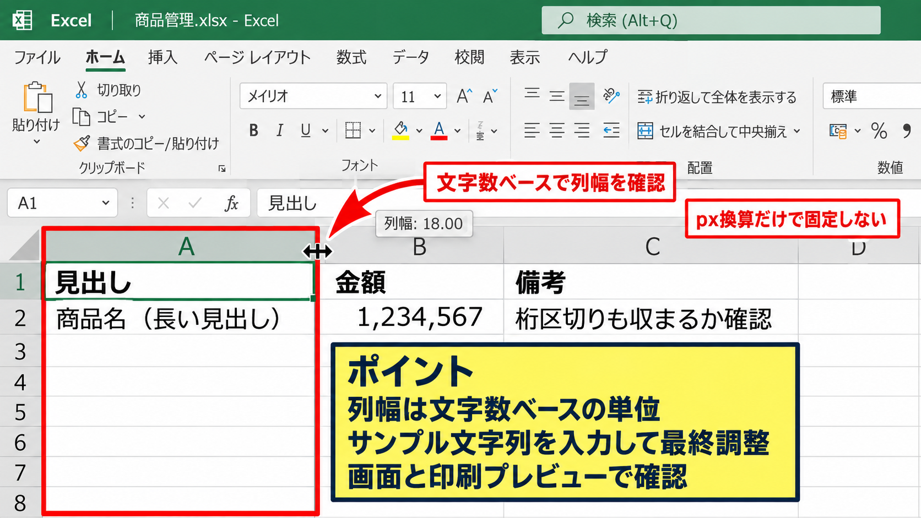Open the fill color dropdown arrow
Screen dimensions: 921x518
[419, 131]
